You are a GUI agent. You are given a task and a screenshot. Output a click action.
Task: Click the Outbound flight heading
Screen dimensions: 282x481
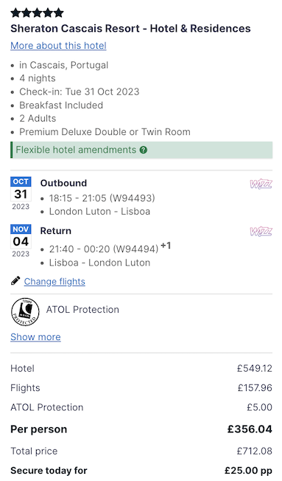pos(63,183)
